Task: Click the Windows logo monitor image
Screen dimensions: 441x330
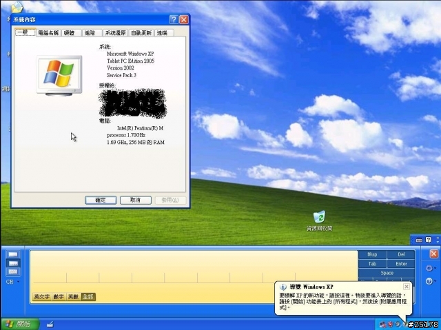Action: pyautogui.click(x=59, y=76)
